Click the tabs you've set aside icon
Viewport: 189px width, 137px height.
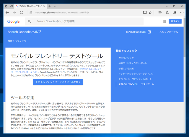6,6
